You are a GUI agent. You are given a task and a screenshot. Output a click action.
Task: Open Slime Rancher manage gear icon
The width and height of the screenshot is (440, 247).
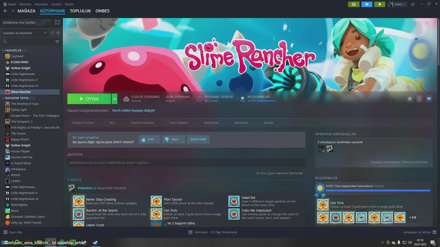click(x=410, y=99)
